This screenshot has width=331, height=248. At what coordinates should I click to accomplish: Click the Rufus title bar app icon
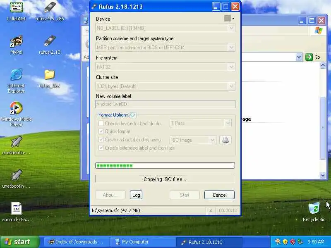[94, 7]
